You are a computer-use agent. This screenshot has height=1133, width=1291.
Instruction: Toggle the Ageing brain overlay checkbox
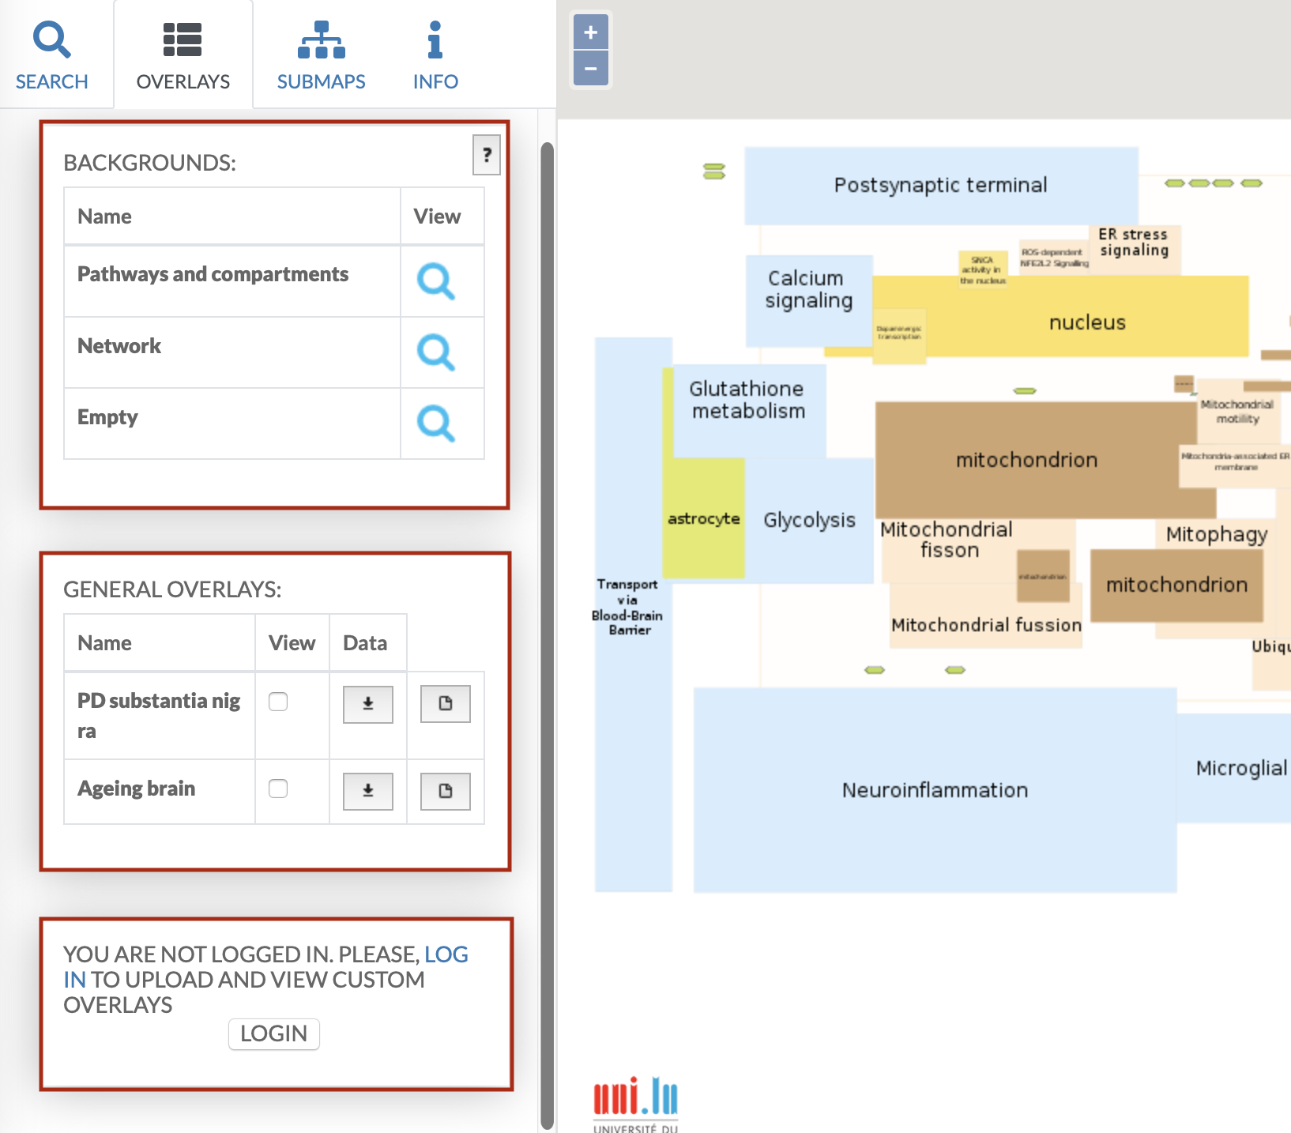pos(278,789)
